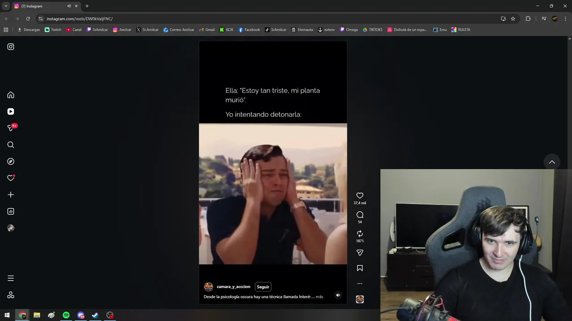Open the RULETA bookmark
Image resolution: width=572 pixels, height=321 pixels.
(x=461, y=30)
